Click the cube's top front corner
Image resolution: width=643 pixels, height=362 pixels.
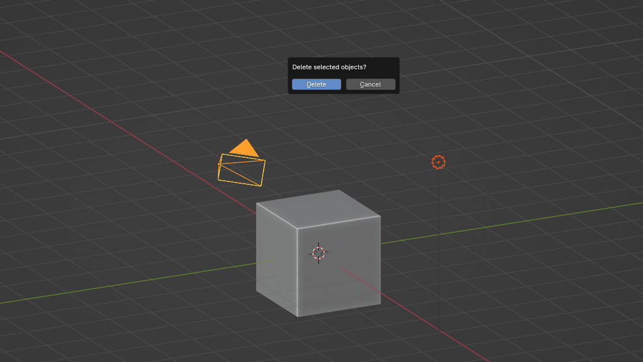[x=297, y=228]
